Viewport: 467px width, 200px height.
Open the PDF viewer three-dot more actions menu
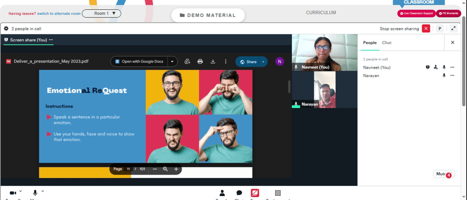[x=226, y=61]
